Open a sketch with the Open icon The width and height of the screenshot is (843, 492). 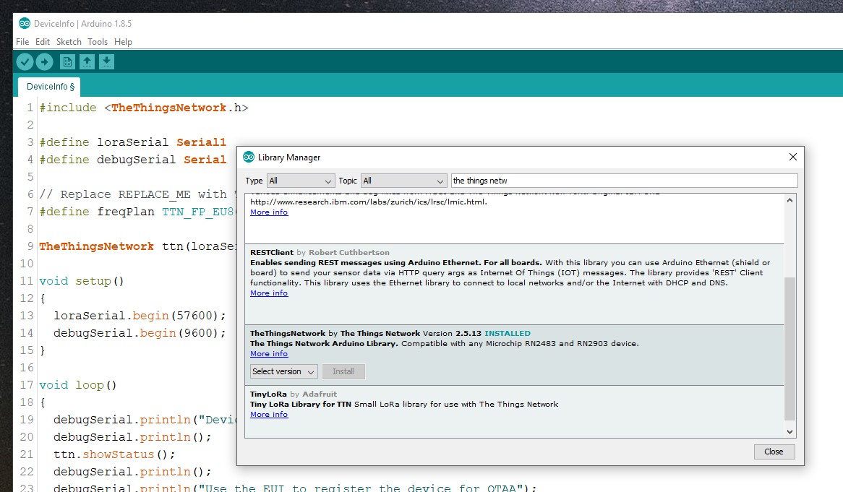click(87, 61)
